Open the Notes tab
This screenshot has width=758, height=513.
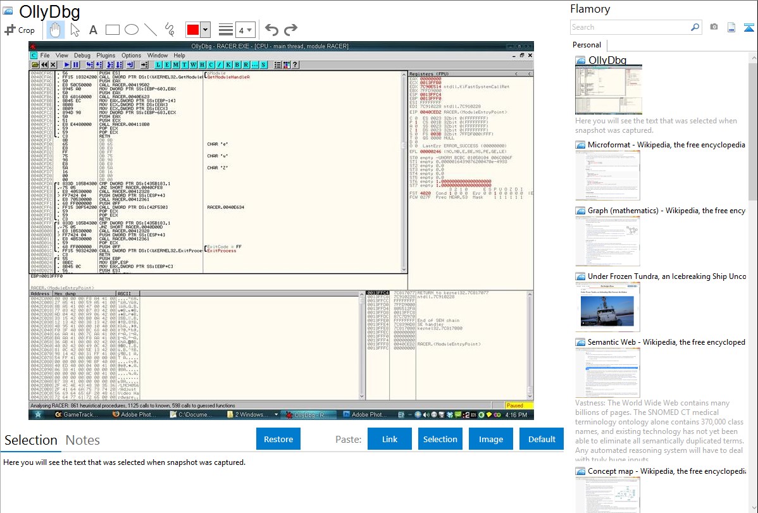[x=83, y=440]
